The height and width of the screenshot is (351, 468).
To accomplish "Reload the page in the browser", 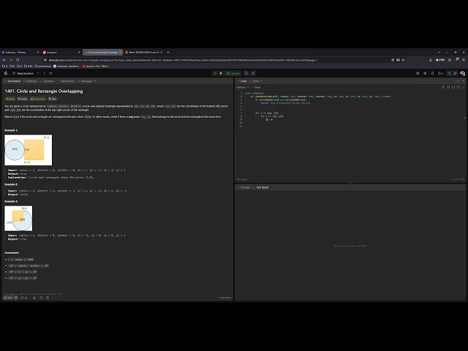I will [x=18, y=60].
